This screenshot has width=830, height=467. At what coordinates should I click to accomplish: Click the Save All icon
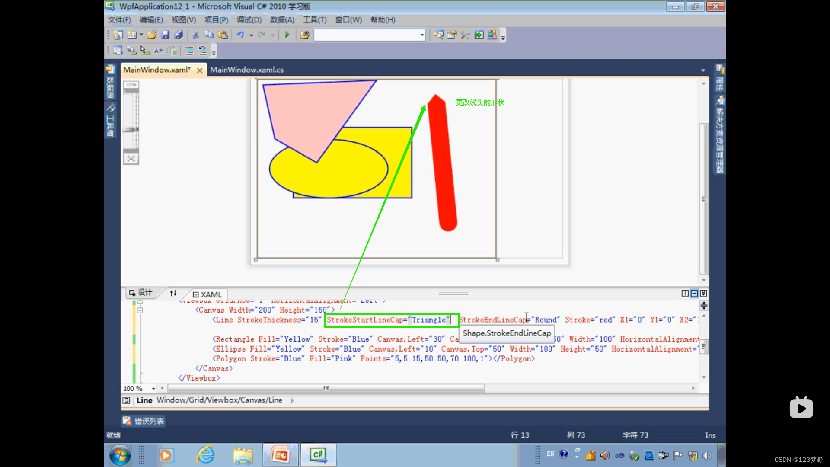[179, 35]
